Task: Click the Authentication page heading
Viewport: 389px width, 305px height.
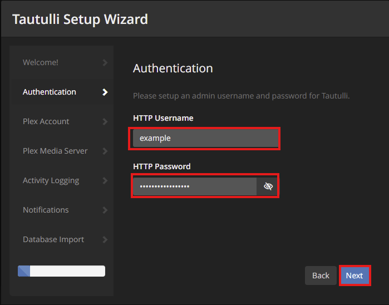Action: (x=173, y=68)
